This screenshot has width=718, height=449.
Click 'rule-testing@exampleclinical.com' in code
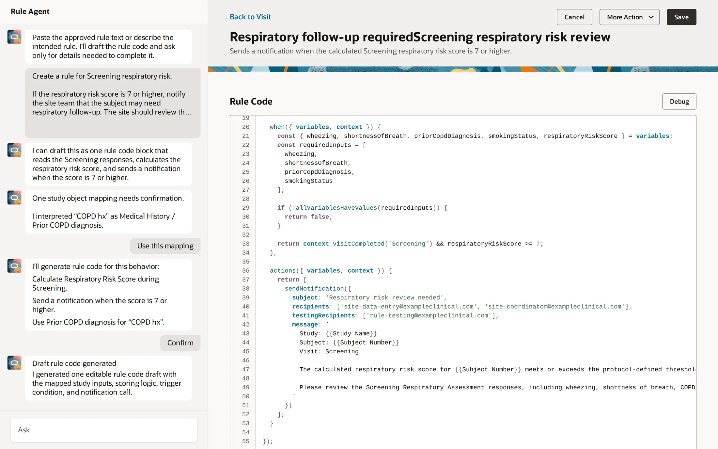(429, 315)
